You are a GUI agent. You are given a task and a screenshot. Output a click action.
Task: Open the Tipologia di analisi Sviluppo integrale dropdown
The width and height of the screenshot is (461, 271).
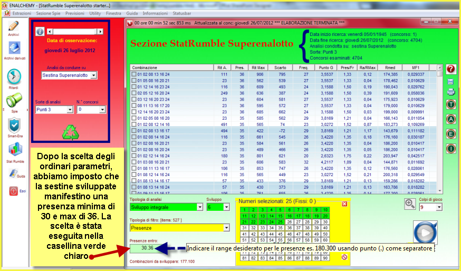199,207
